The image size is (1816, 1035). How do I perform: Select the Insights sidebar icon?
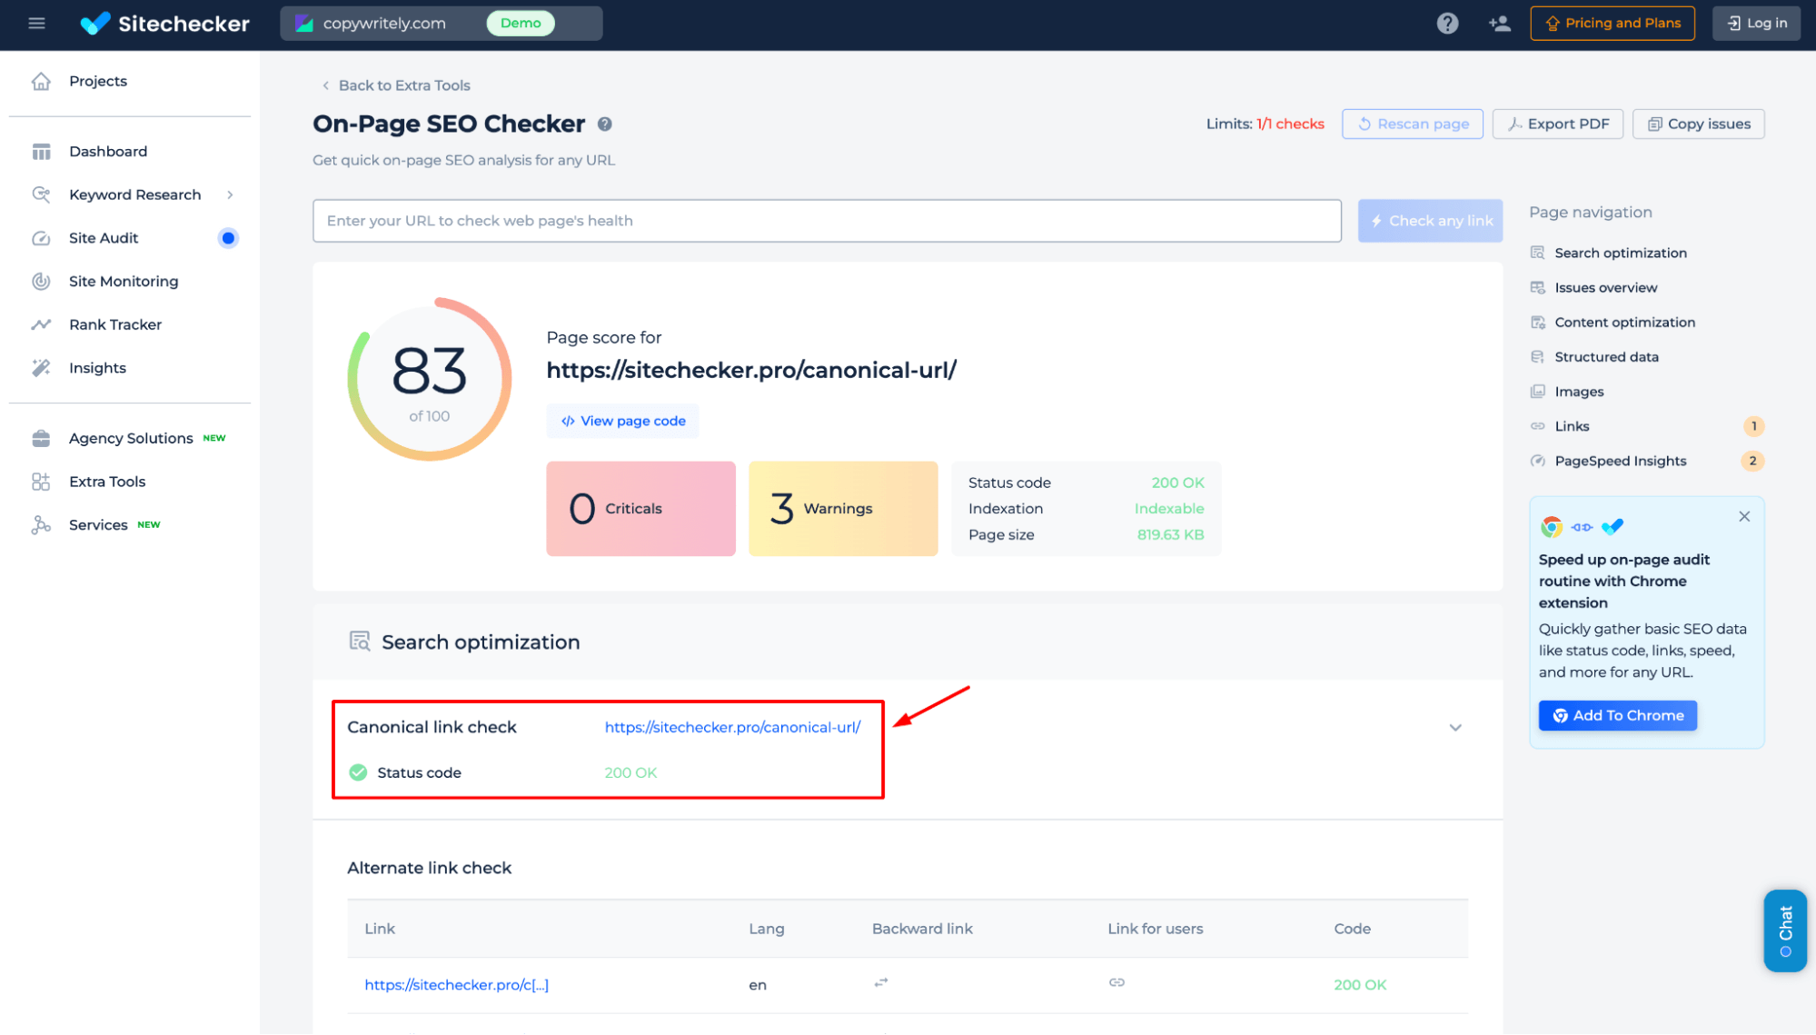pyautogui.click(x=41, y=367)
